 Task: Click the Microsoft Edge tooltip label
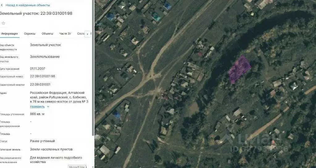(77, 166)
